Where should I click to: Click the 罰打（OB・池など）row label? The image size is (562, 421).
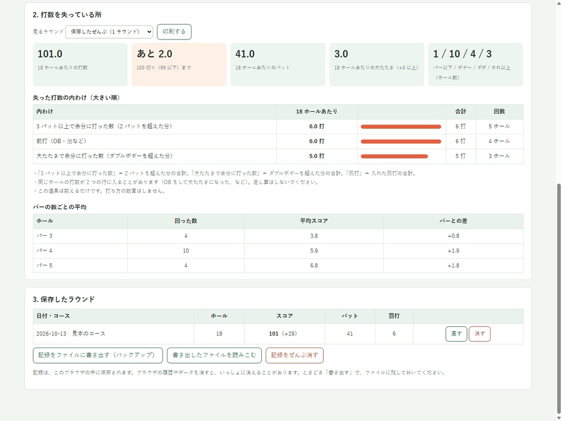(61, 141)
